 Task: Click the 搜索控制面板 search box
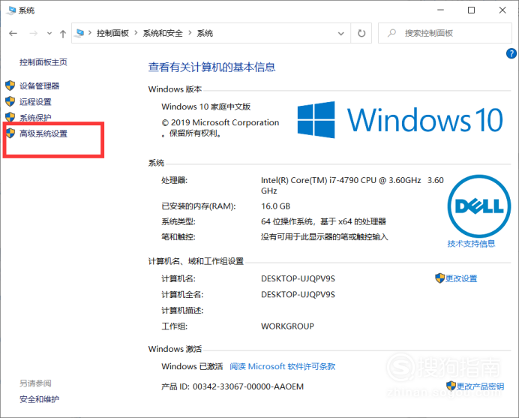[445, 33]
